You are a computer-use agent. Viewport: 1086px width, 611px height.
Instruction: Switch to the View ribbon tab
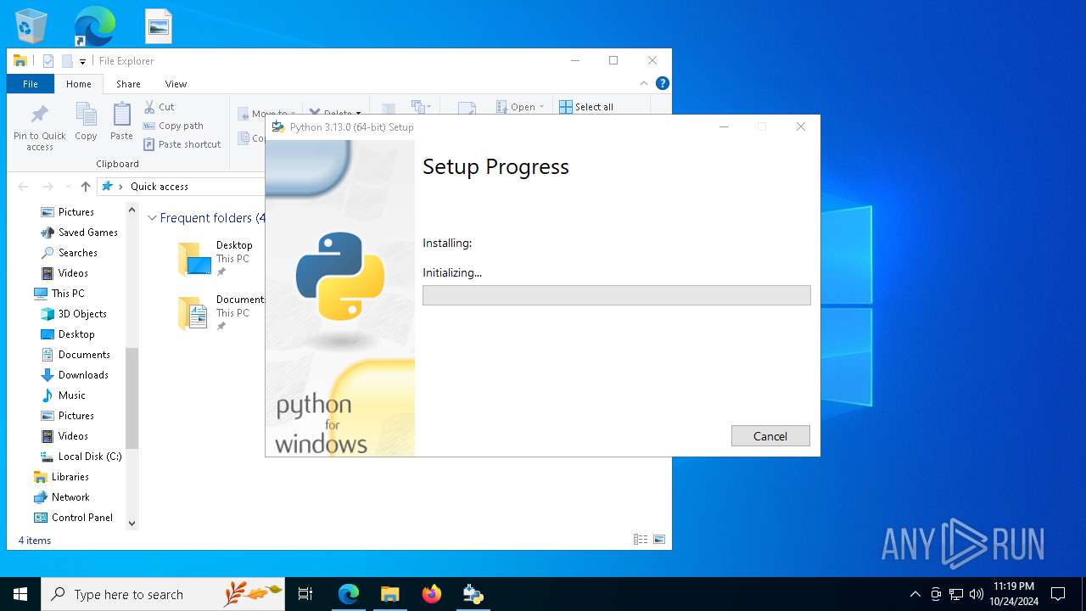point(176,84)
